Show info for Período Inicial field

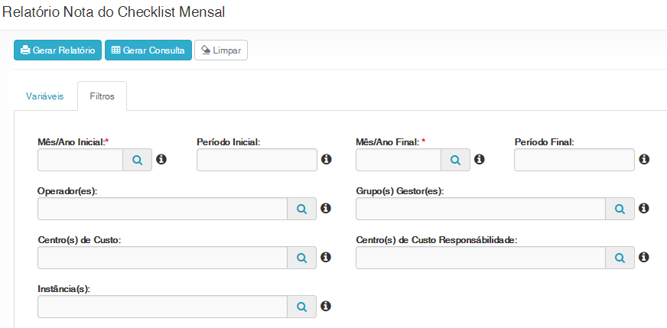327,159
